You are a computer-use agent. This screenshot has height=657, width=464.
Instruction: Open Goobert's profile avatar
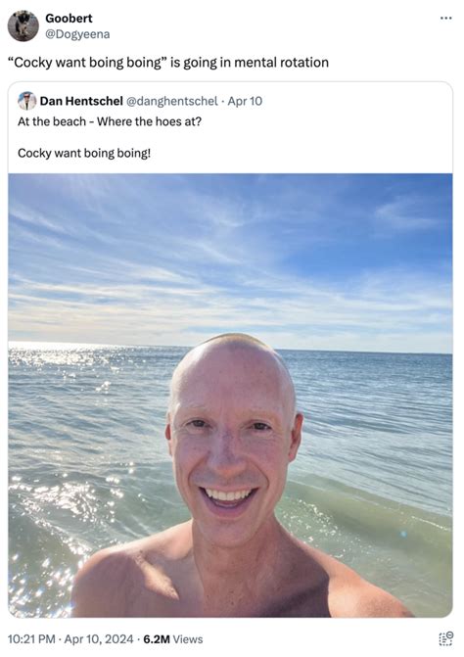[23, 26]
